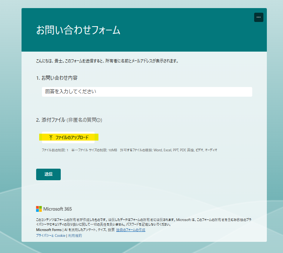This screenshot has height=253, width=283.
Task: Open the 独自のフォームの作成 link
Action: (x=131, y=230)
